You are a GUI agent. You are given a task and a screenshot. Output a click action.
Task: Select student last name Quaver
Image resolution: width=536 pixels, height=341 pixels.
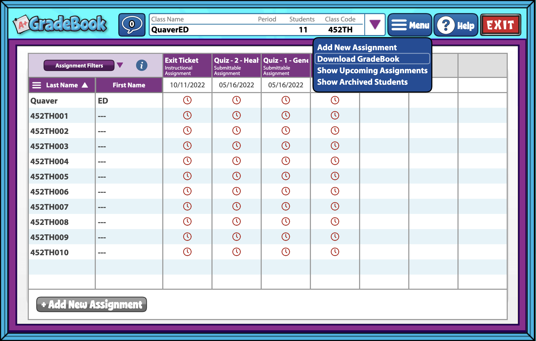click(44, 101)
